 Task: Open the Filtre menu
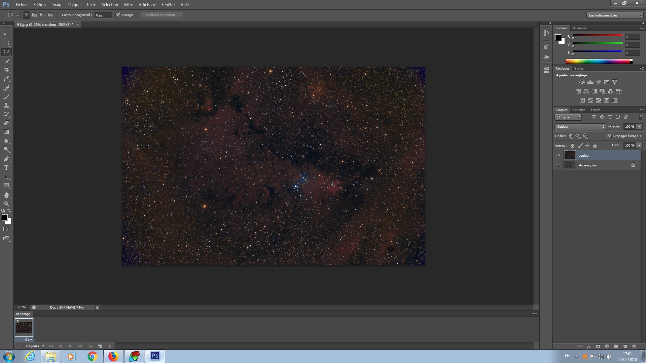[128, 5]
